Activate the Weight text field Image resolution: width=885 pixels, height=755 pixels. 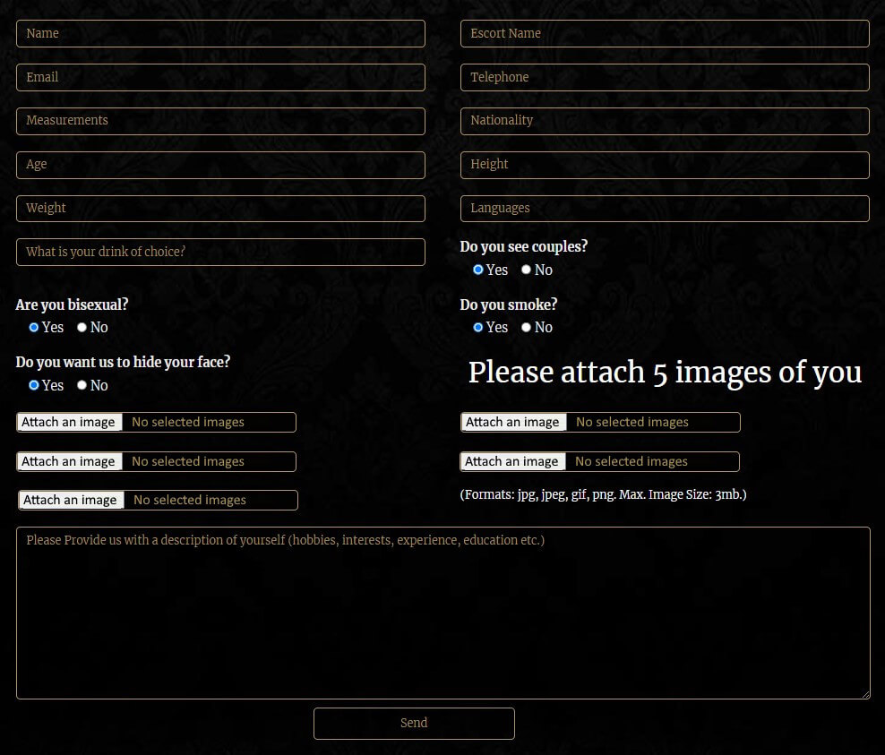(220, 208)
